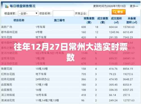
Task: Select the 滟澜湖花苑 project name
Action: 8,100
